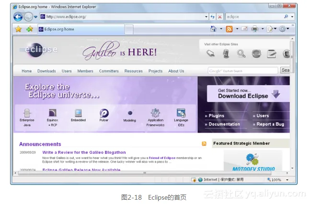Image resolution: width=311 pixels, height=204 pixels.
Task: Open a new blank tab
Action: [129, 30]
